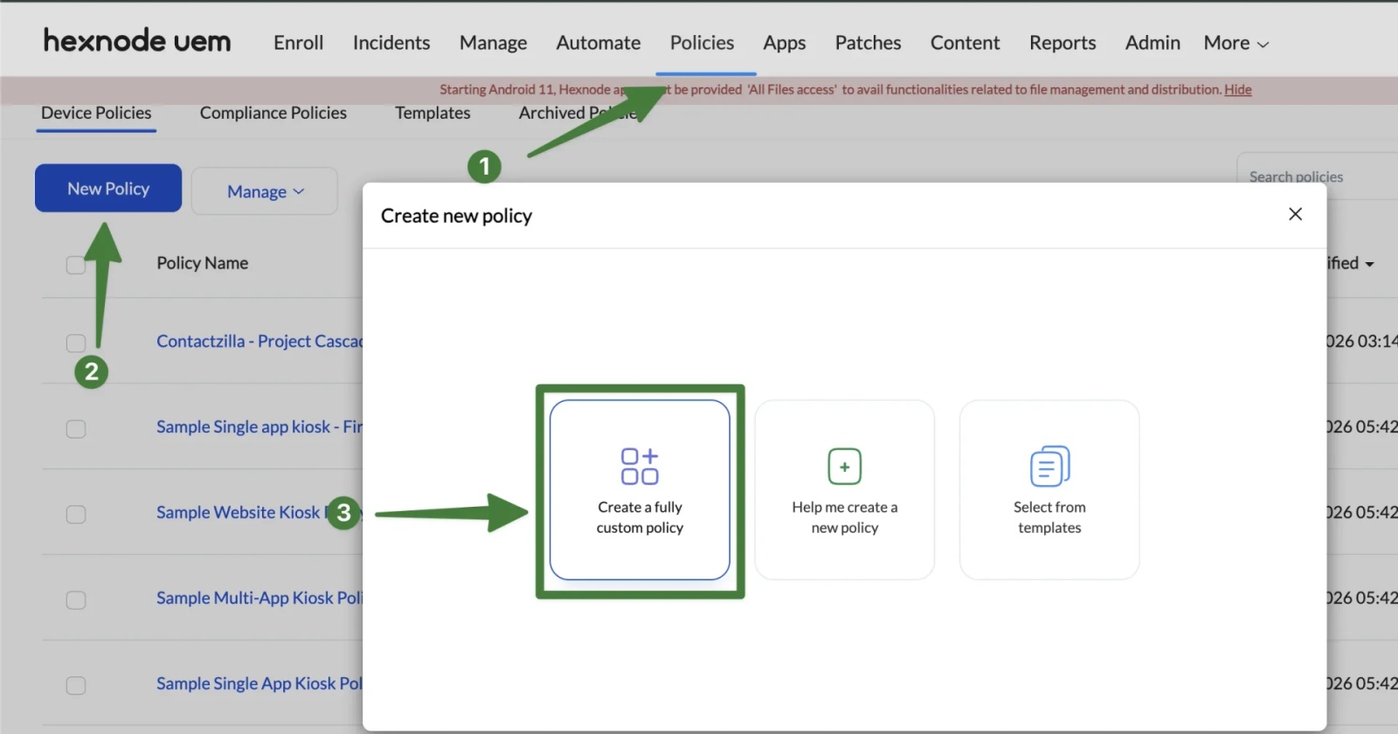Click the stacked documents templates icon
This screenshot has height=734, width=1398.
tap(1049, 466)
